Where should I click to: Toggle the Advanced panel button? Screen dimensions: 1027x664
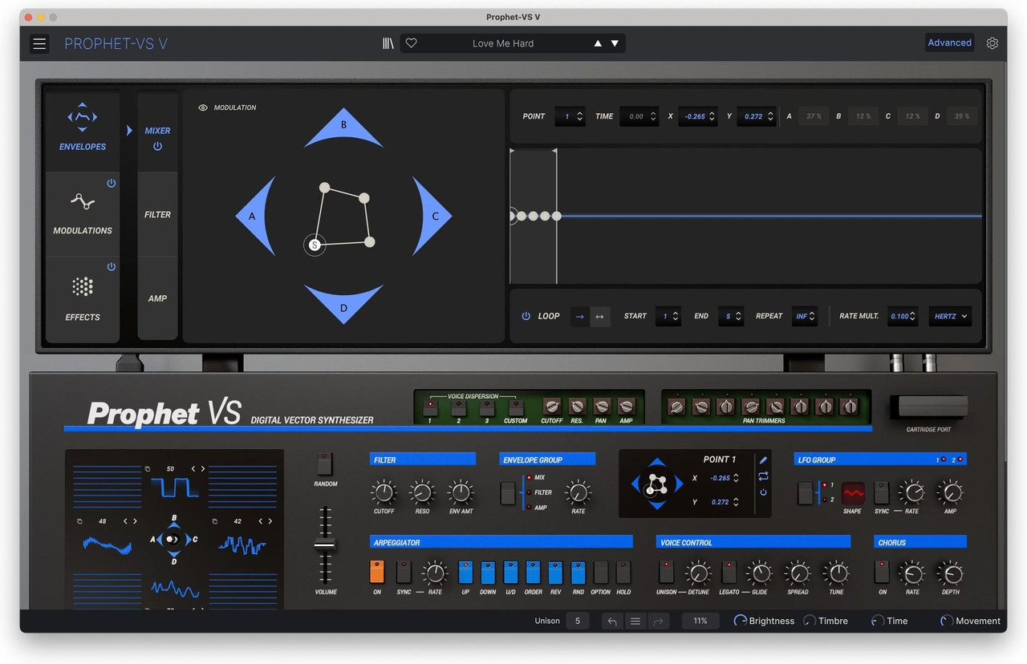[x=949, y=43]
